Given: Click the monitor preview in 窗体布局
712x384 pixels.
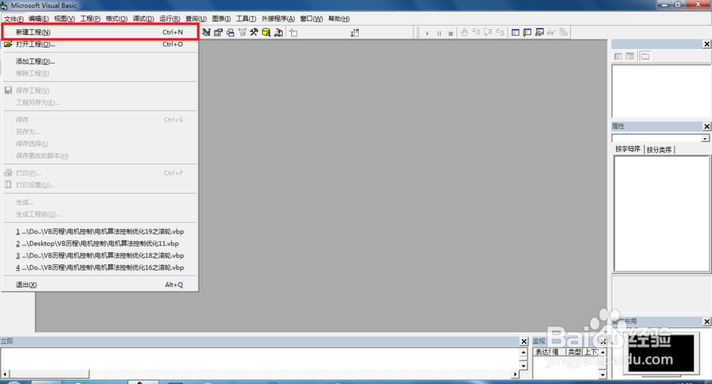Looking at the screenshot, I should (661, 353).
